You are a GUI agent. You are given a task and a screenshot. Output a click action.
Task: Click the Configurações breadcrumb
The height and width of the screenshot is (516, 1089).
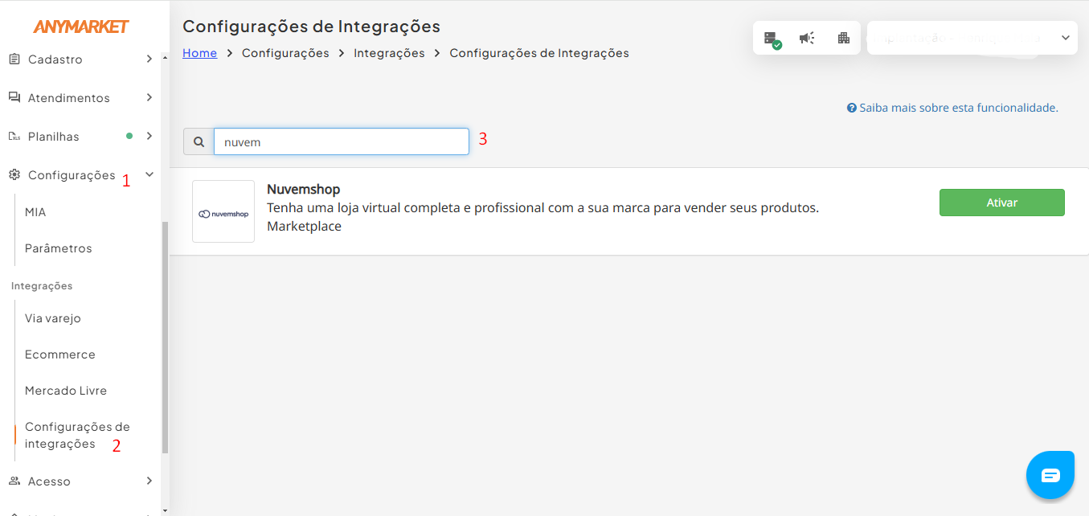click(x=285, y=53)
